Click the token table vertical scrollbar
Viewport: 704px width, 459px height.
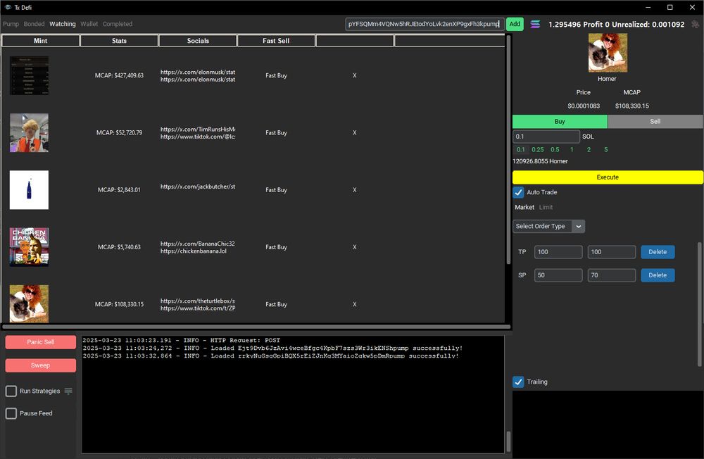508,151
